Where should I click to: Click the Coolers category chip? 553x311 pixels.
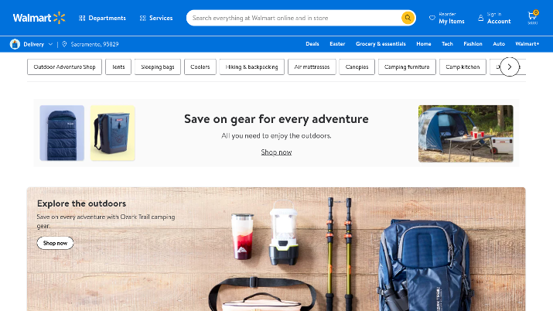click(x=200, y=67)
